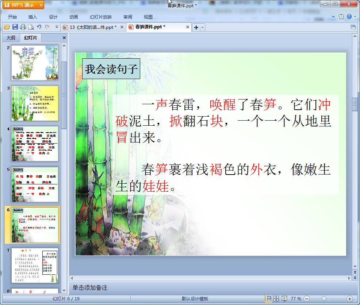Click 幻灯片 6 / 19 status text
Image resolution: width=360 pixels, height=305 pixels.
coord(66,298)
